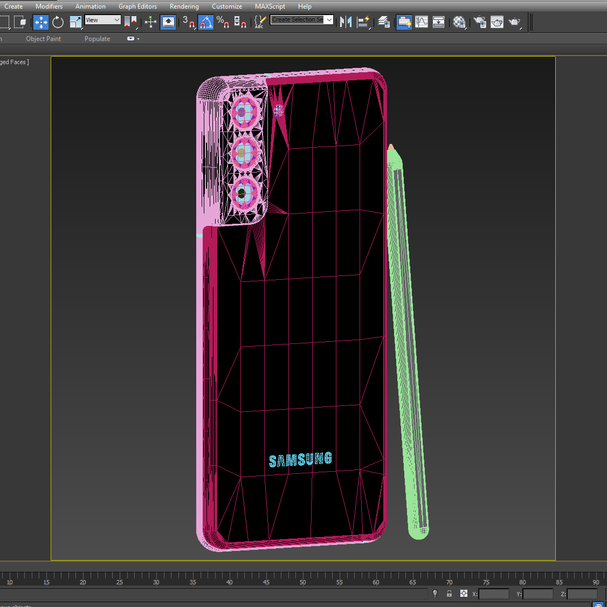Open the Graph Editors menu
Viewport: 607px width, 607px height.
[137, 6]
